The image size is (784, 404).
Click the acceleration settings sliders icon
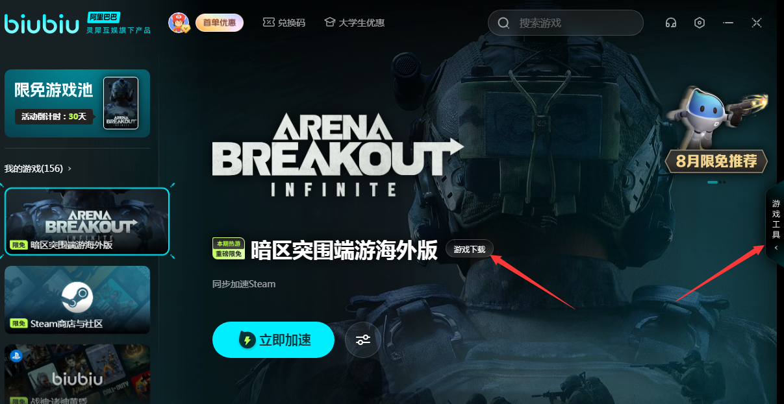tap(363, 339)
